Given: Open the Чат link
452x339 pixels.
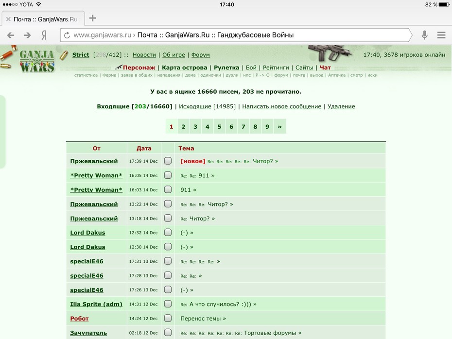Looking at the screenshot, I should pos(325,68).
